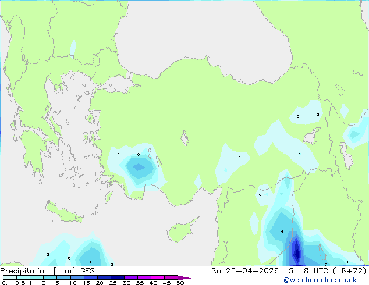The image size is (369, 285).
Task: Choose the purple 30–35 mm legend swatch
Action: (131, 277)
